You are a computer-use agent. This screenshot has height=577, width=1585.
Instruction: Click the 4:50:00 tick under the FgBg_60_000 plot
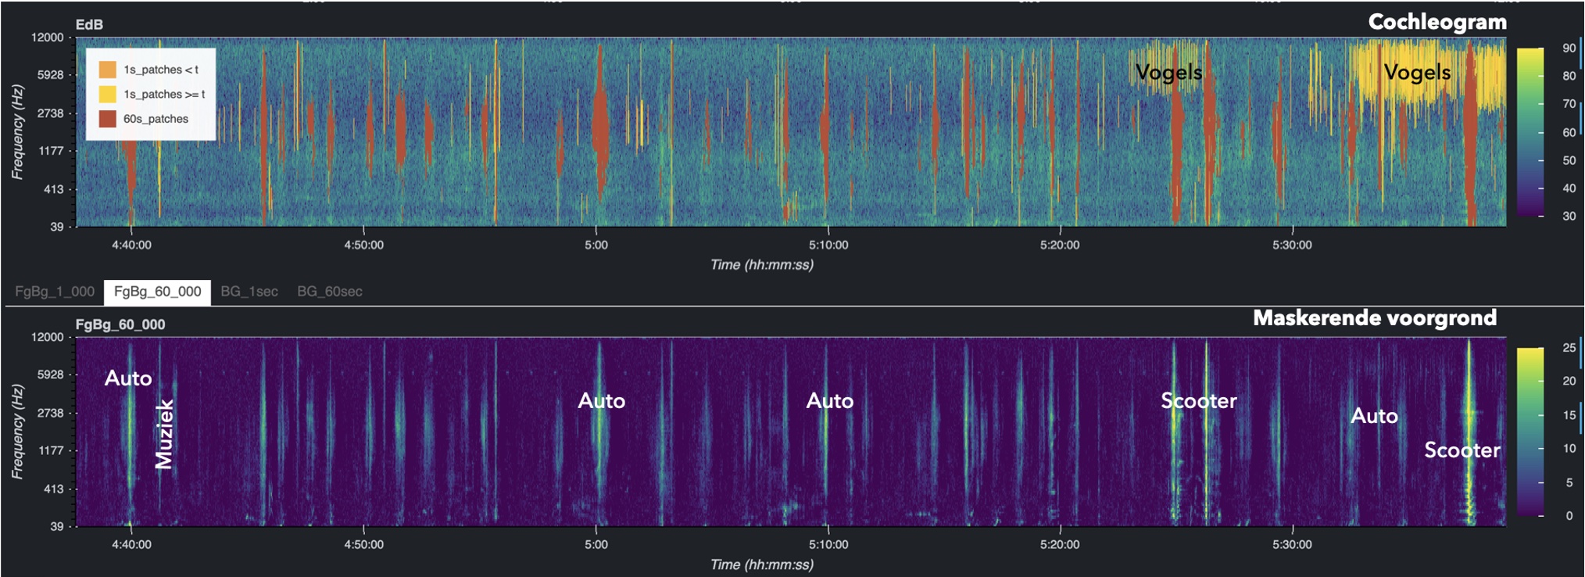pyautogui.click(x=364, y=544)
